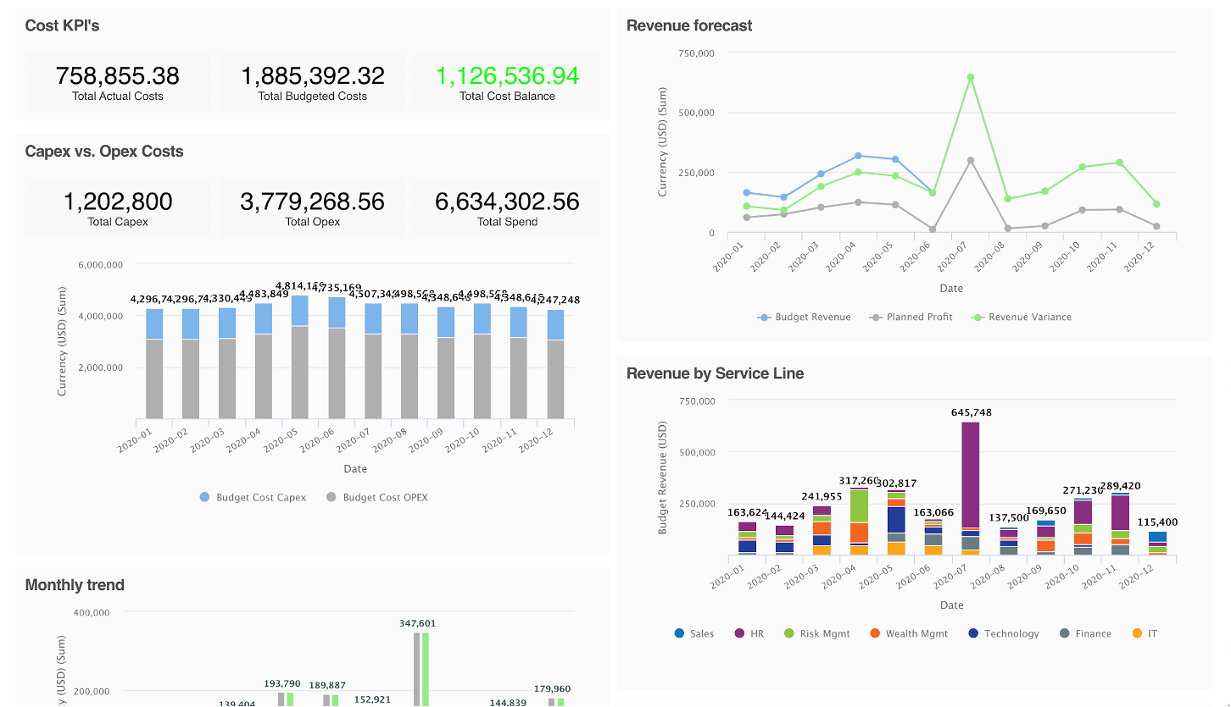Click Revenue Variance peak point at 2020-07
The height and width of the screenshot is (707, 1231).
point(971,77)
